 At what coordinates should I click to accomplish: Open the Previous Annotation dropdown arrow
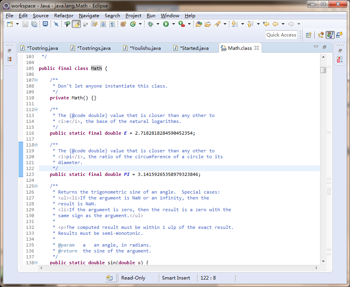coord(258,24)
